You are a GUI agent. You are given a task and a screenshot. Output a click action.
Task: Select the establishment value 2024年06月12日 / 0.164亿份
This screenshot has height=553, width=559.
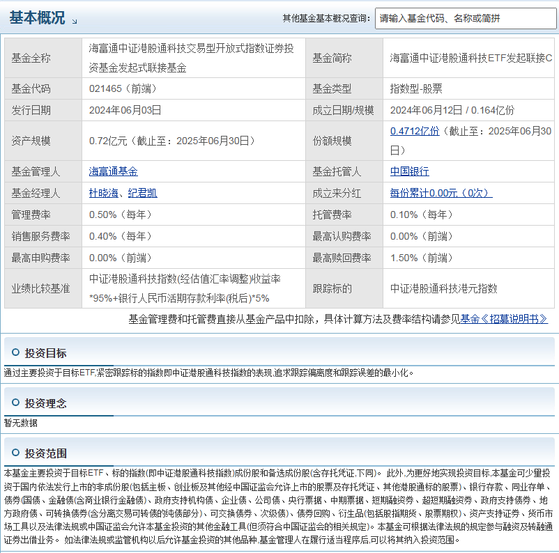[452, 110]
